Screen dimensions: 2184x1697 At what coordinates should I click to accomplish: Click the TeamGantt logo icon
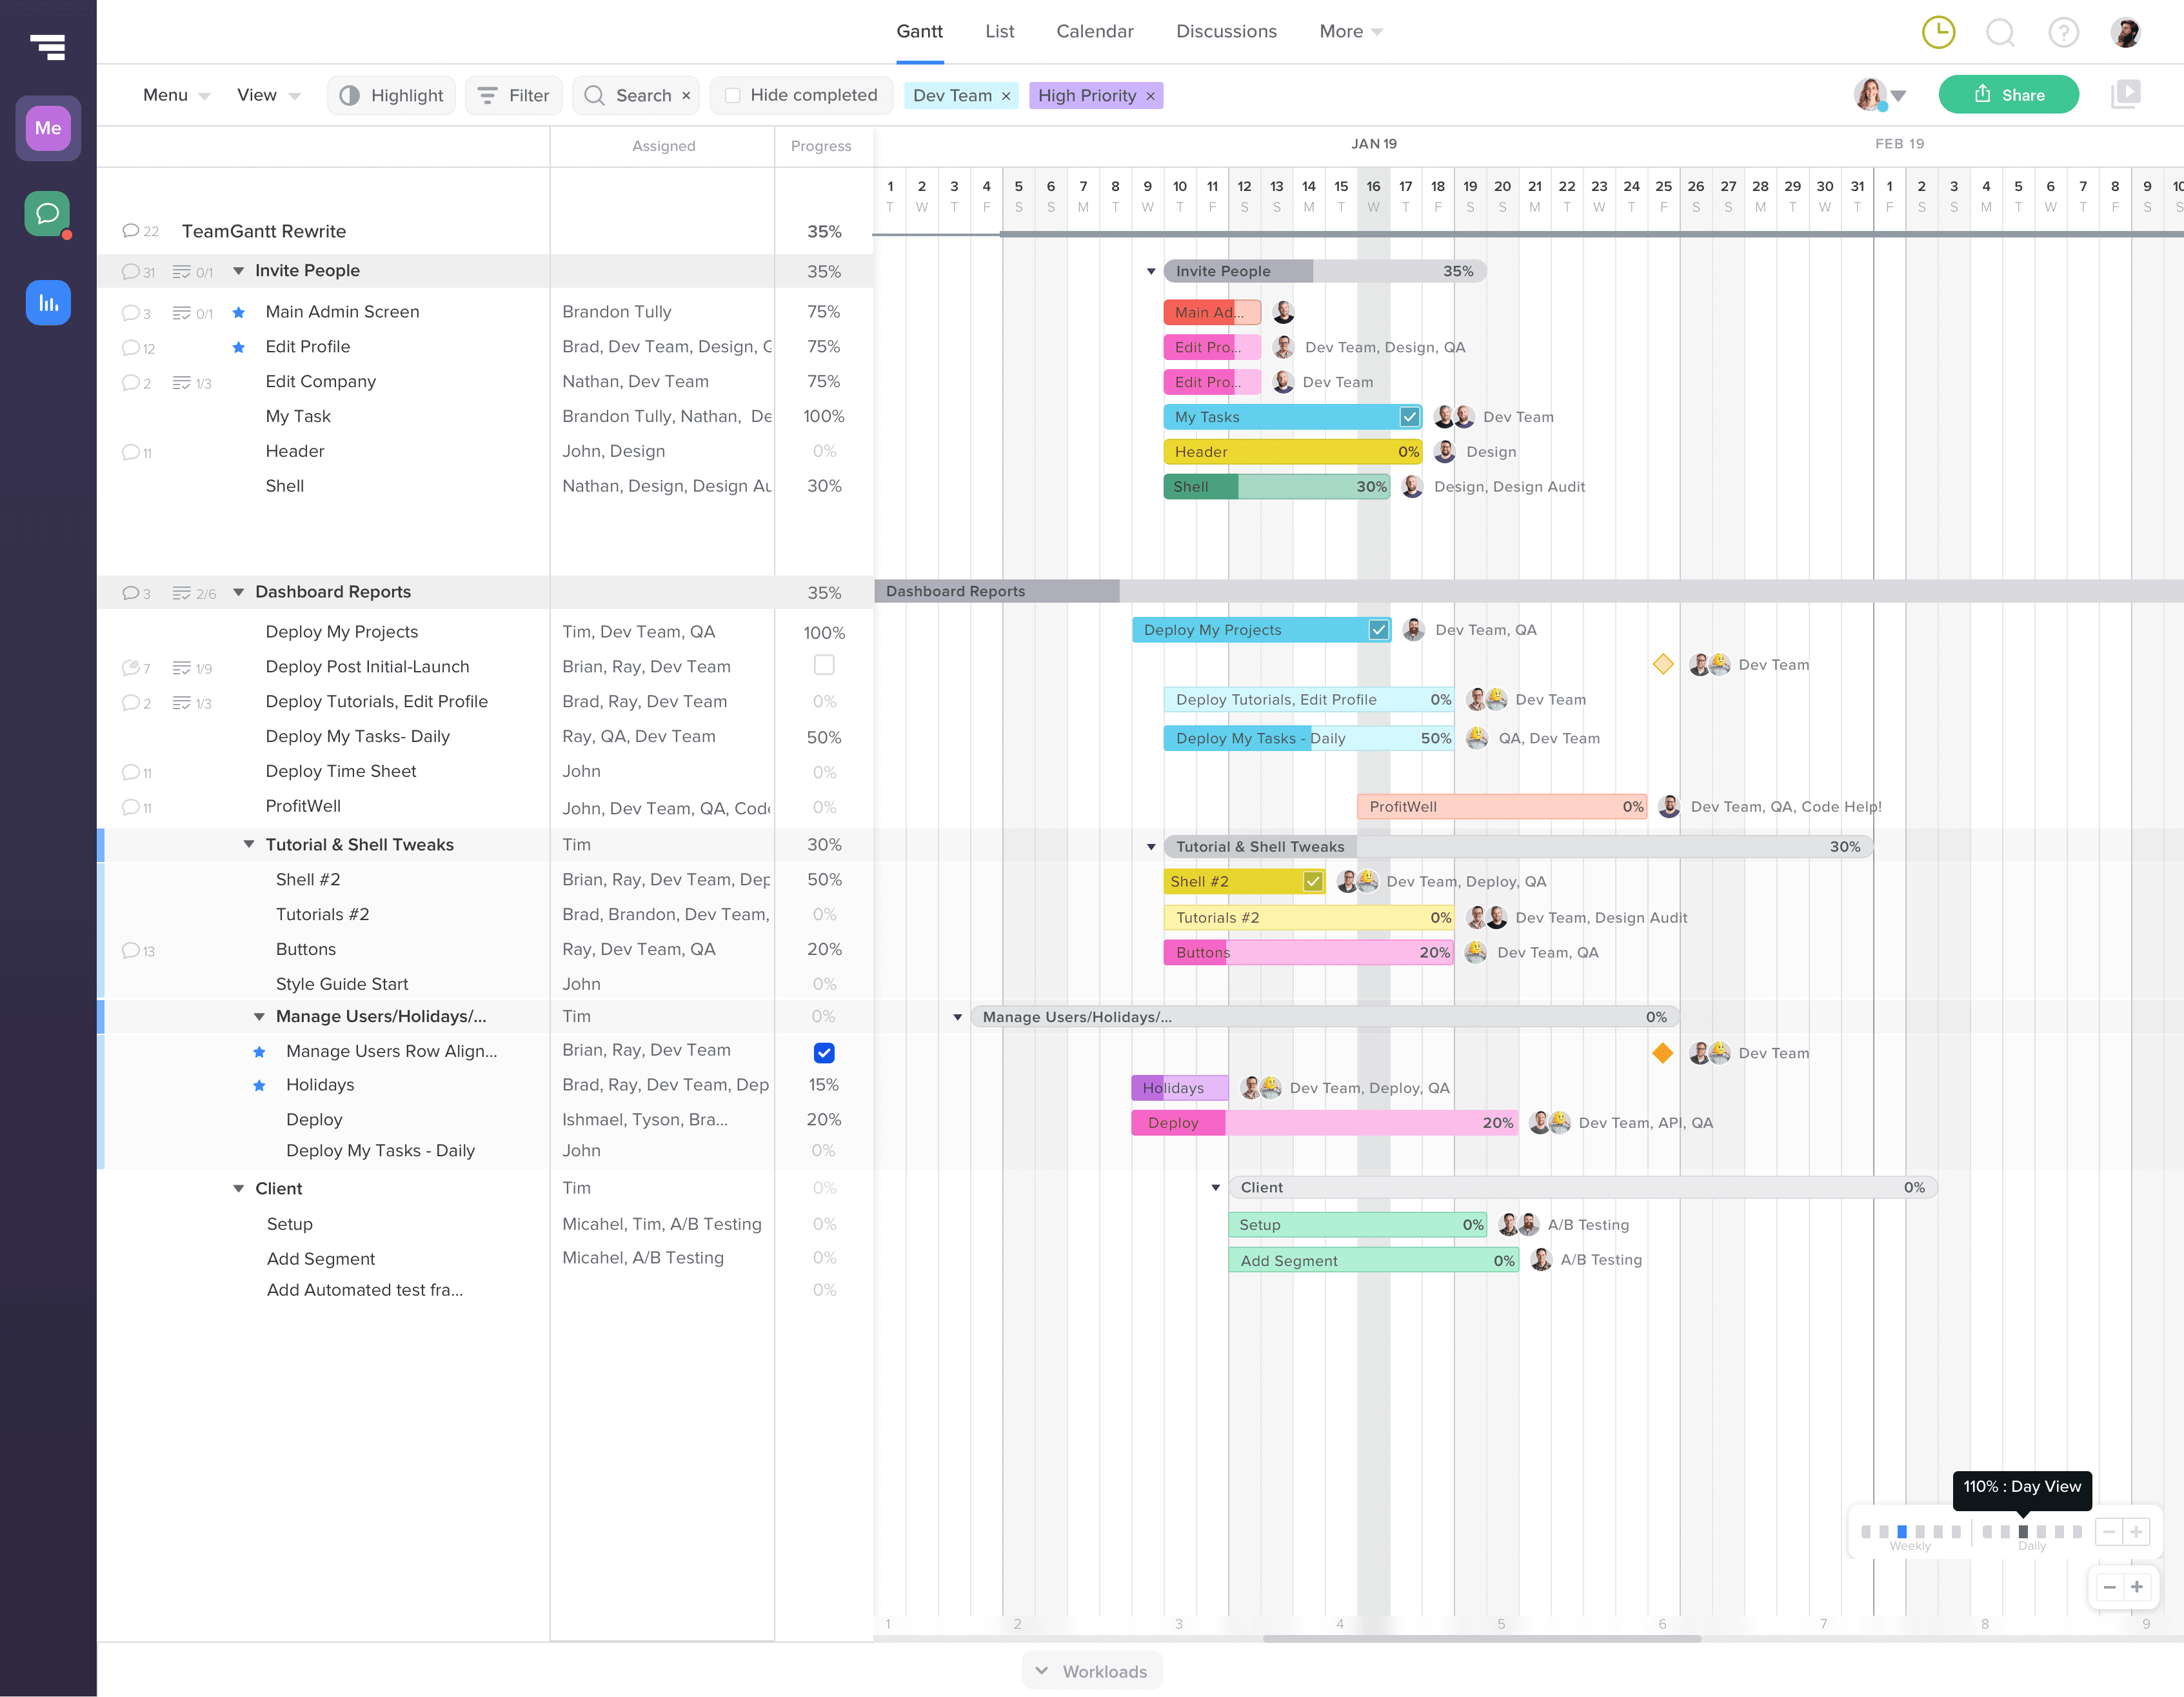tap(47, 46)
